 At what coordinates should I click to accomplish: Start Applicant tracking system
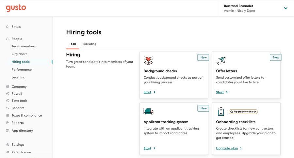(147, 149)
